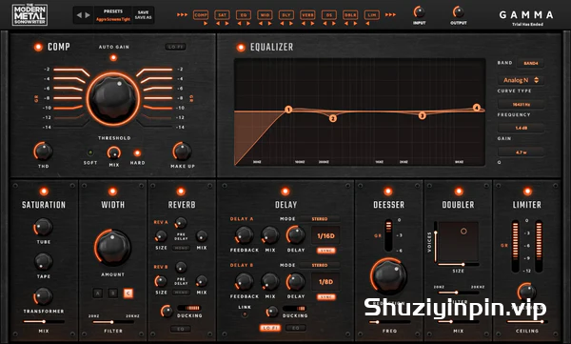Click the COMP module in signal chain

(201, 15)
